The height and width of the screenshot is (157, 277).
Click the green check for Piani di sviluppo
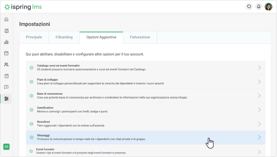31,82
